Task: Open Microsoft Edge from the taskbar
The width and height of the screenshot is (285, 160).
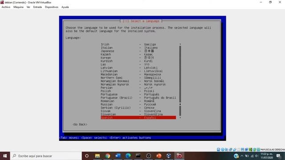Action: coord(128,156)
